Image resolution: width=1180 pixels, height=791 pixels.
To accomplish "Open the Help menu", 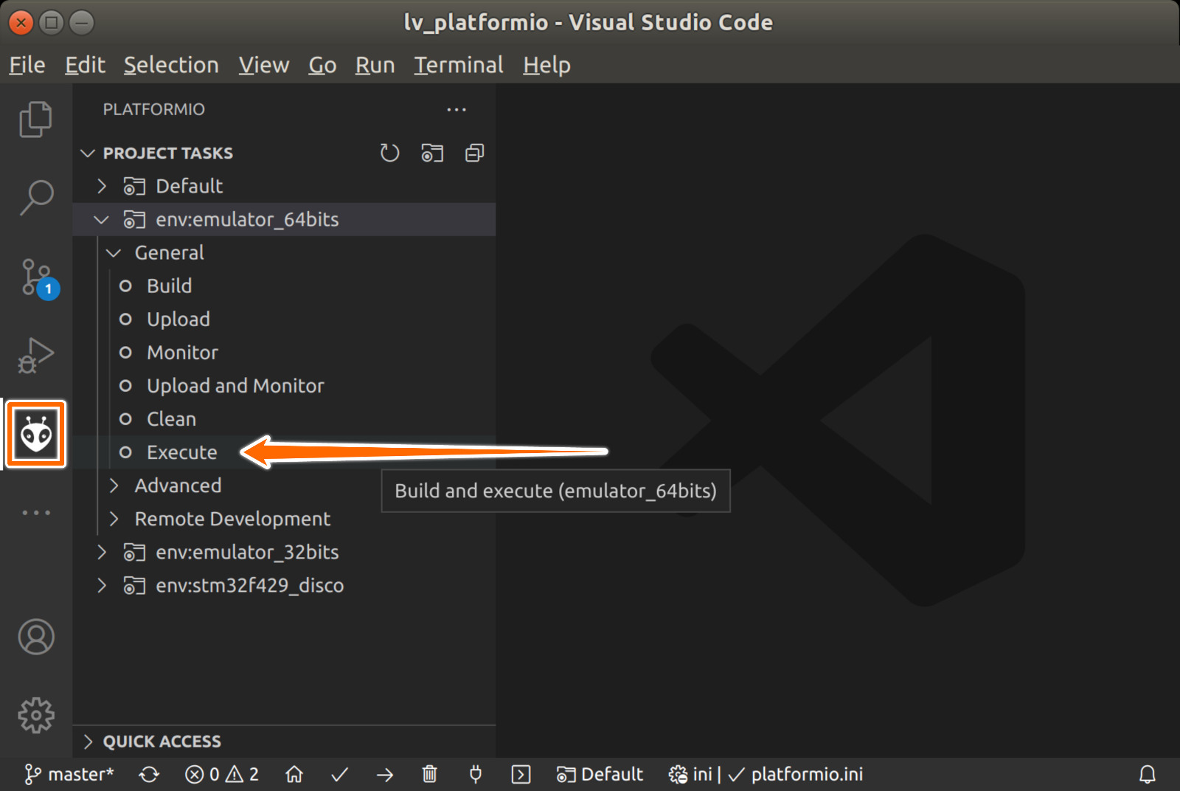I will click(546, 65).
